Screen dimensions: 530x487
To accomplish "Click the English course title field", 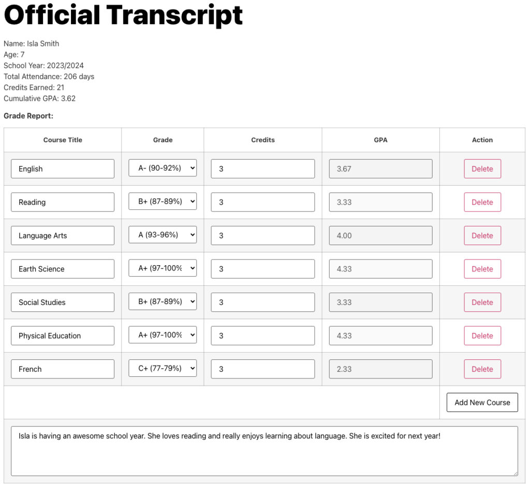I will (63, 169).
